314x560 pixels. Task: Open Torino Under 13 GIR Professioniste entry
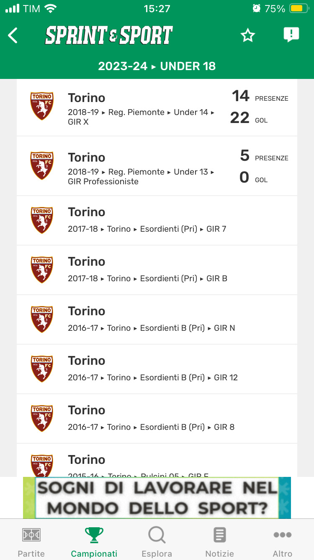click(x=142, y=167)
